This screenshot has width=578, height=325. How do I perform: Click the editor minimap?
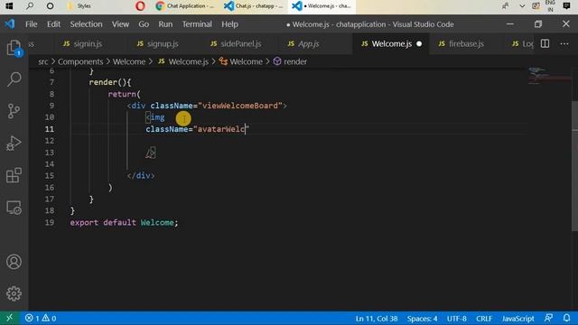click(549, 76)
